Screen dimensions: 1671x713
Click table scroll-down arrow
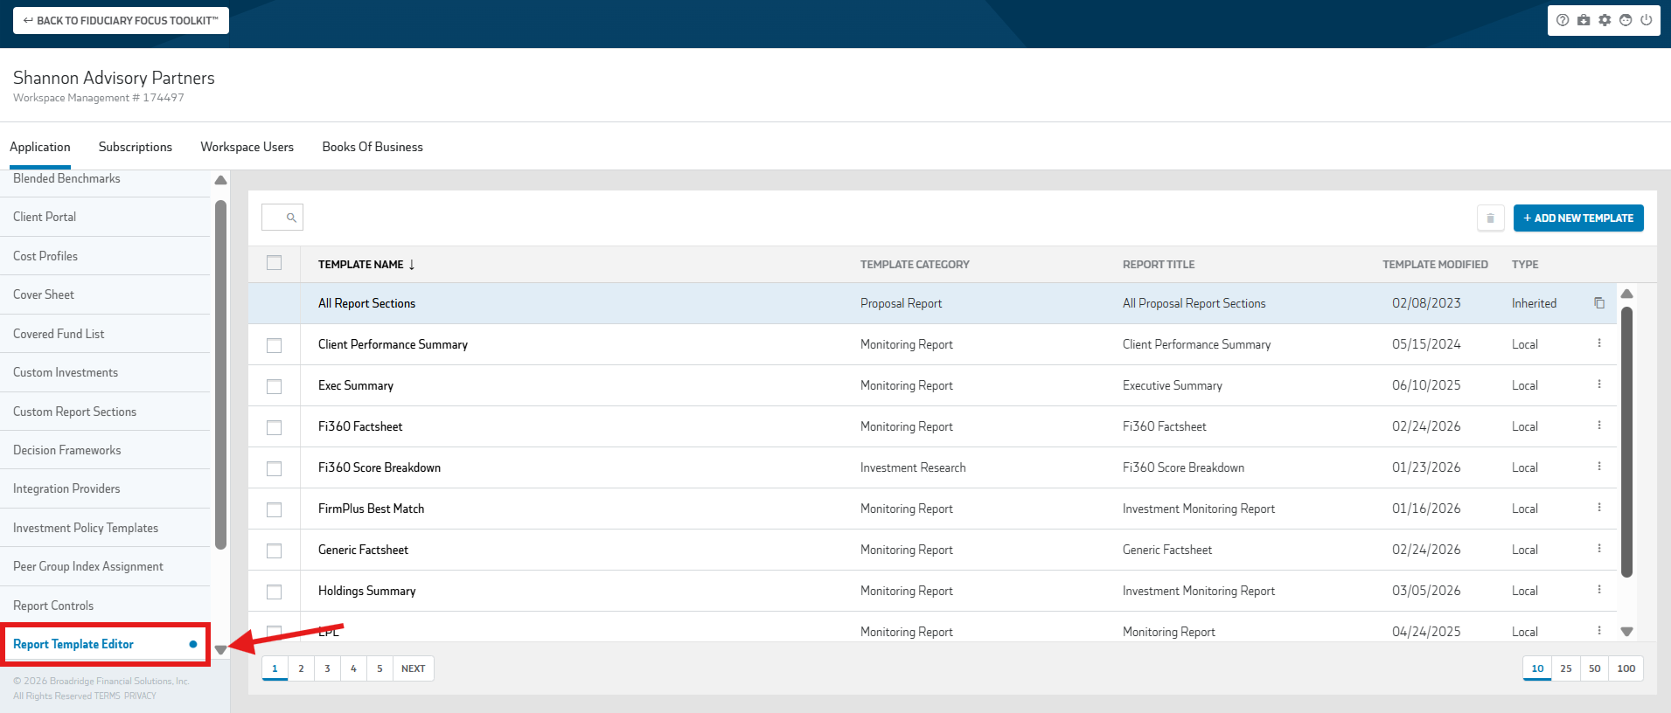pos(1626,631)
